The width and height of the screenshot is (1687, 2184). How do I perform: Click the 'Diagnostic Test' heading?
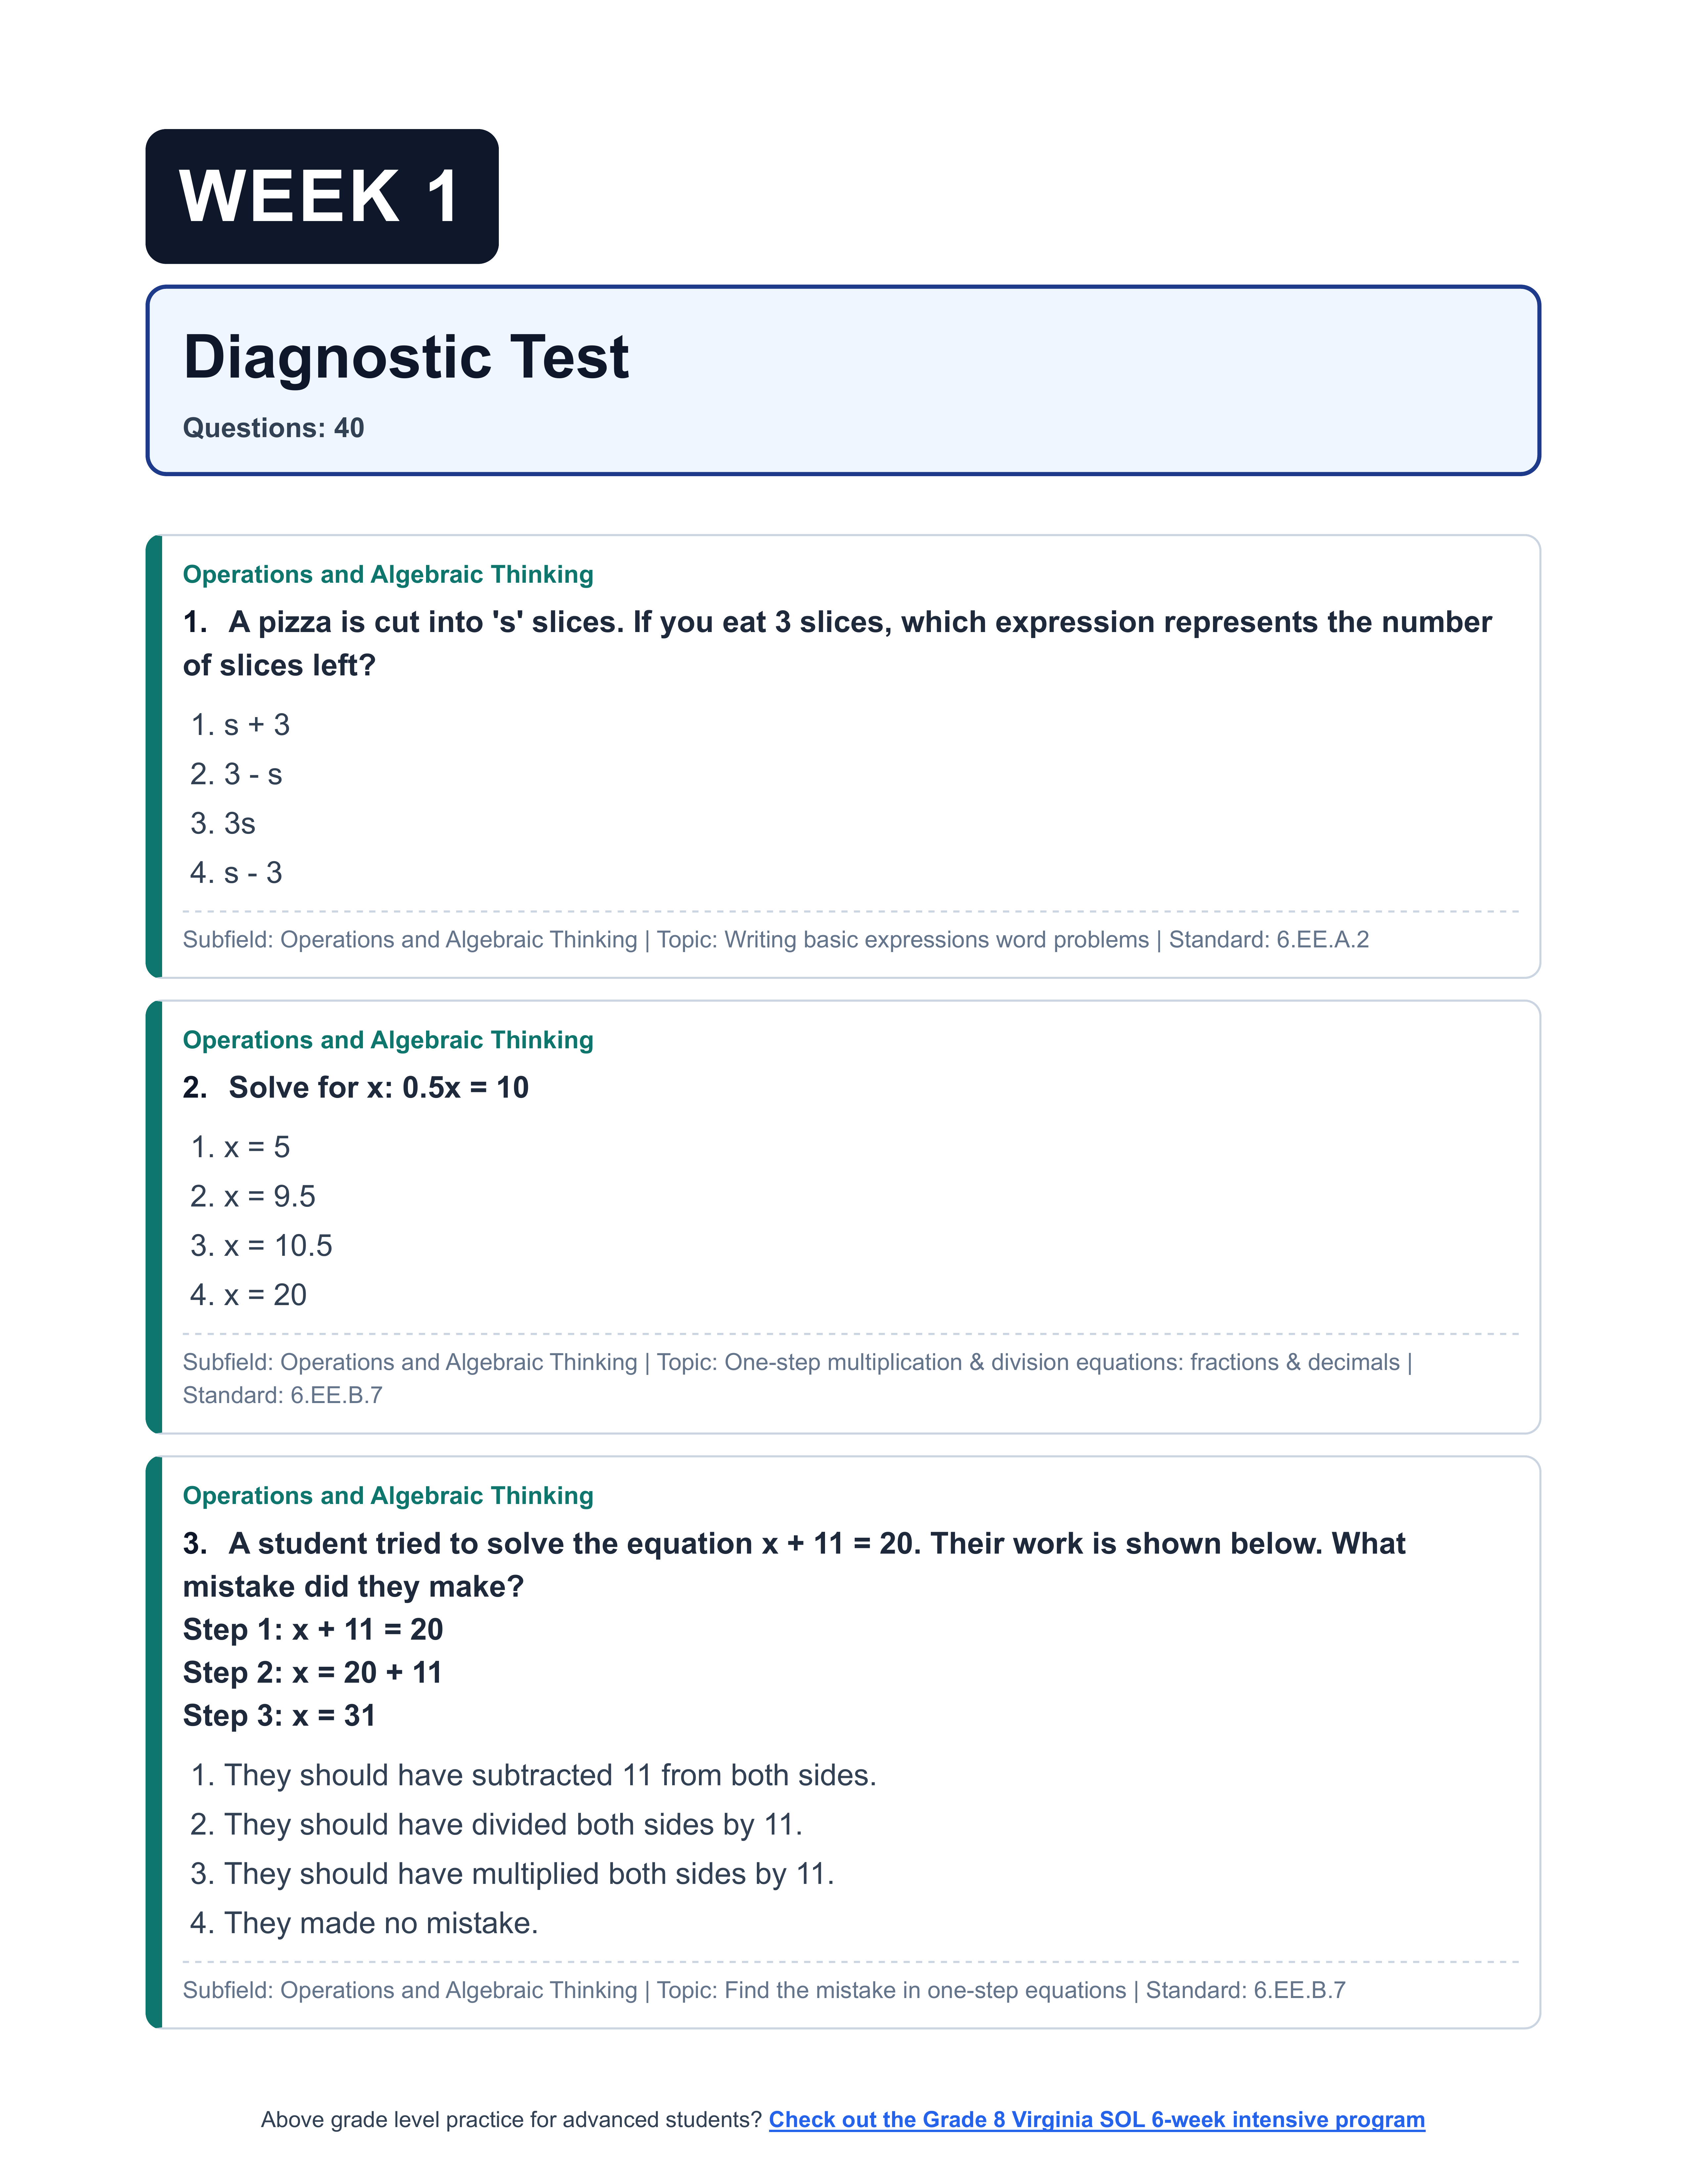pos(406,357)
